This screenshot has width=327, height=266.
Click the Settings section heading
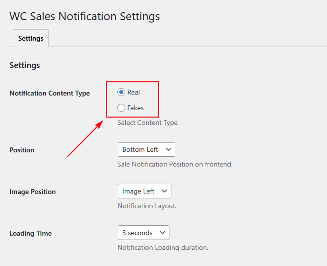(25, 65)
